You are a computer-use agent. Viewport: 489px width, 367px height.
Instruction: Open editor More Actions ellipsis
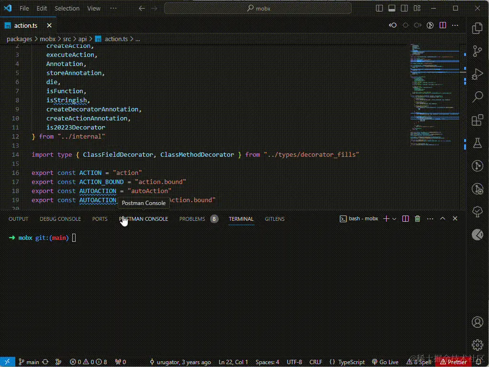click(x=455, y=25)
